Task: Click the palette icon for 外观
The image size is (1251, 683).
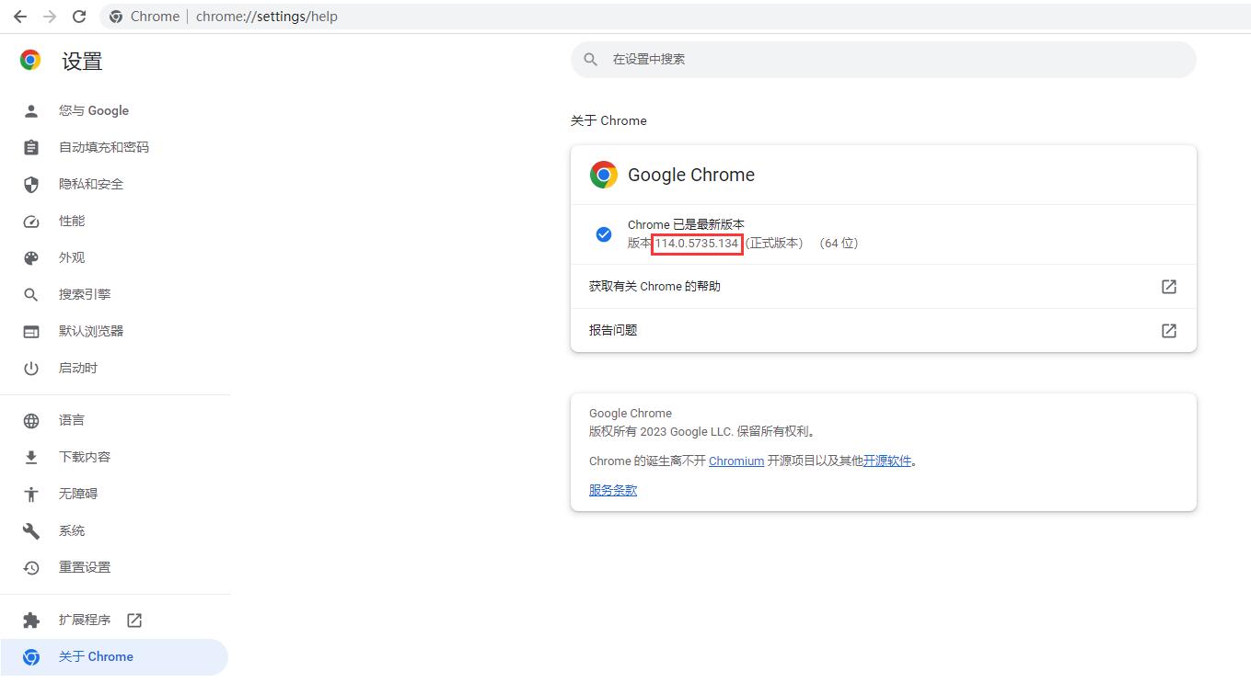Action: (31, 257)
